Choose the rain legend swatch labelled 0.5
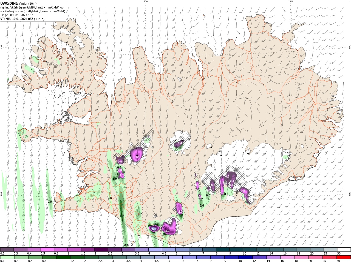Viewport: 351px width, 263px height. click(x=35, y=257)
